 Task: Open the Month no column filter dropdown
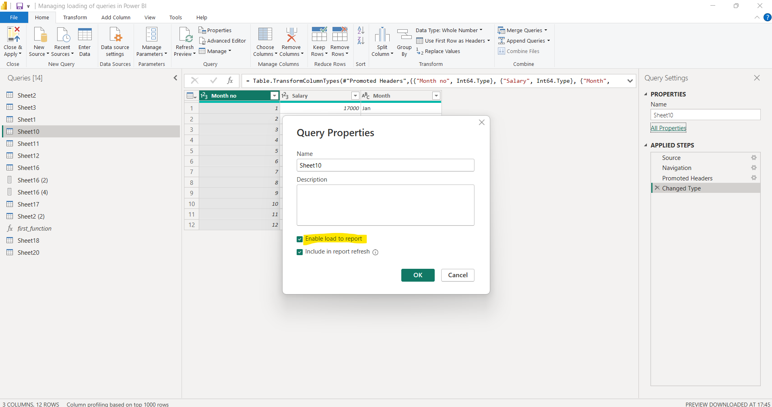click(274, 96)
